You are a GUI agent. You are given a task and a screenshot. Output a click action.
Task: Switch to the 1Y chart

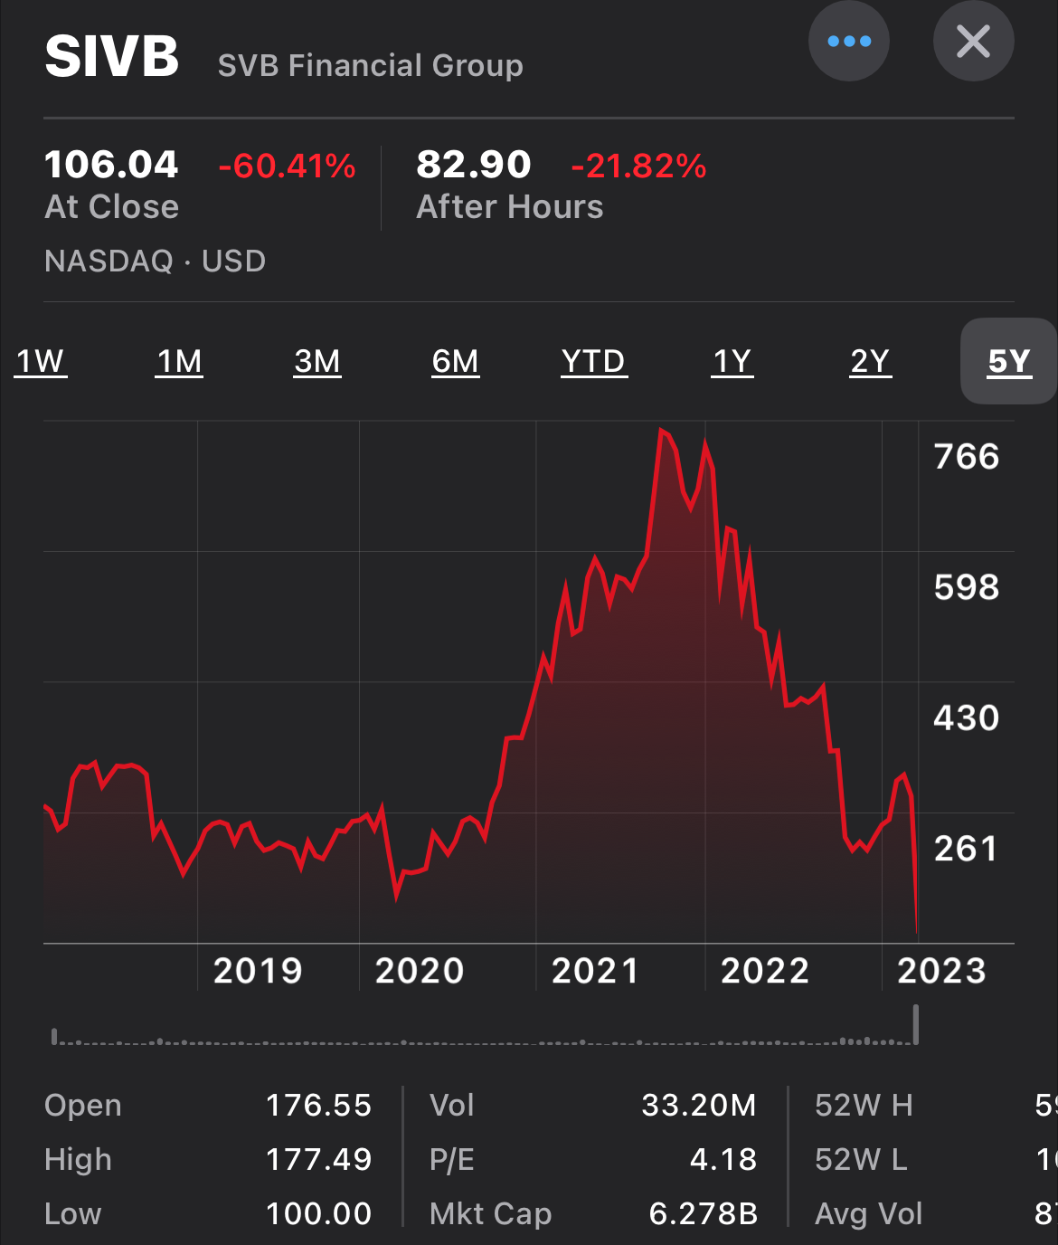(x=732, y=360)
